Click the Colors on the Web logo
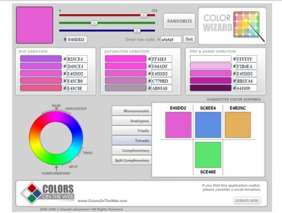The width and height of the screenshot is (282, 213). coord(48,193)
